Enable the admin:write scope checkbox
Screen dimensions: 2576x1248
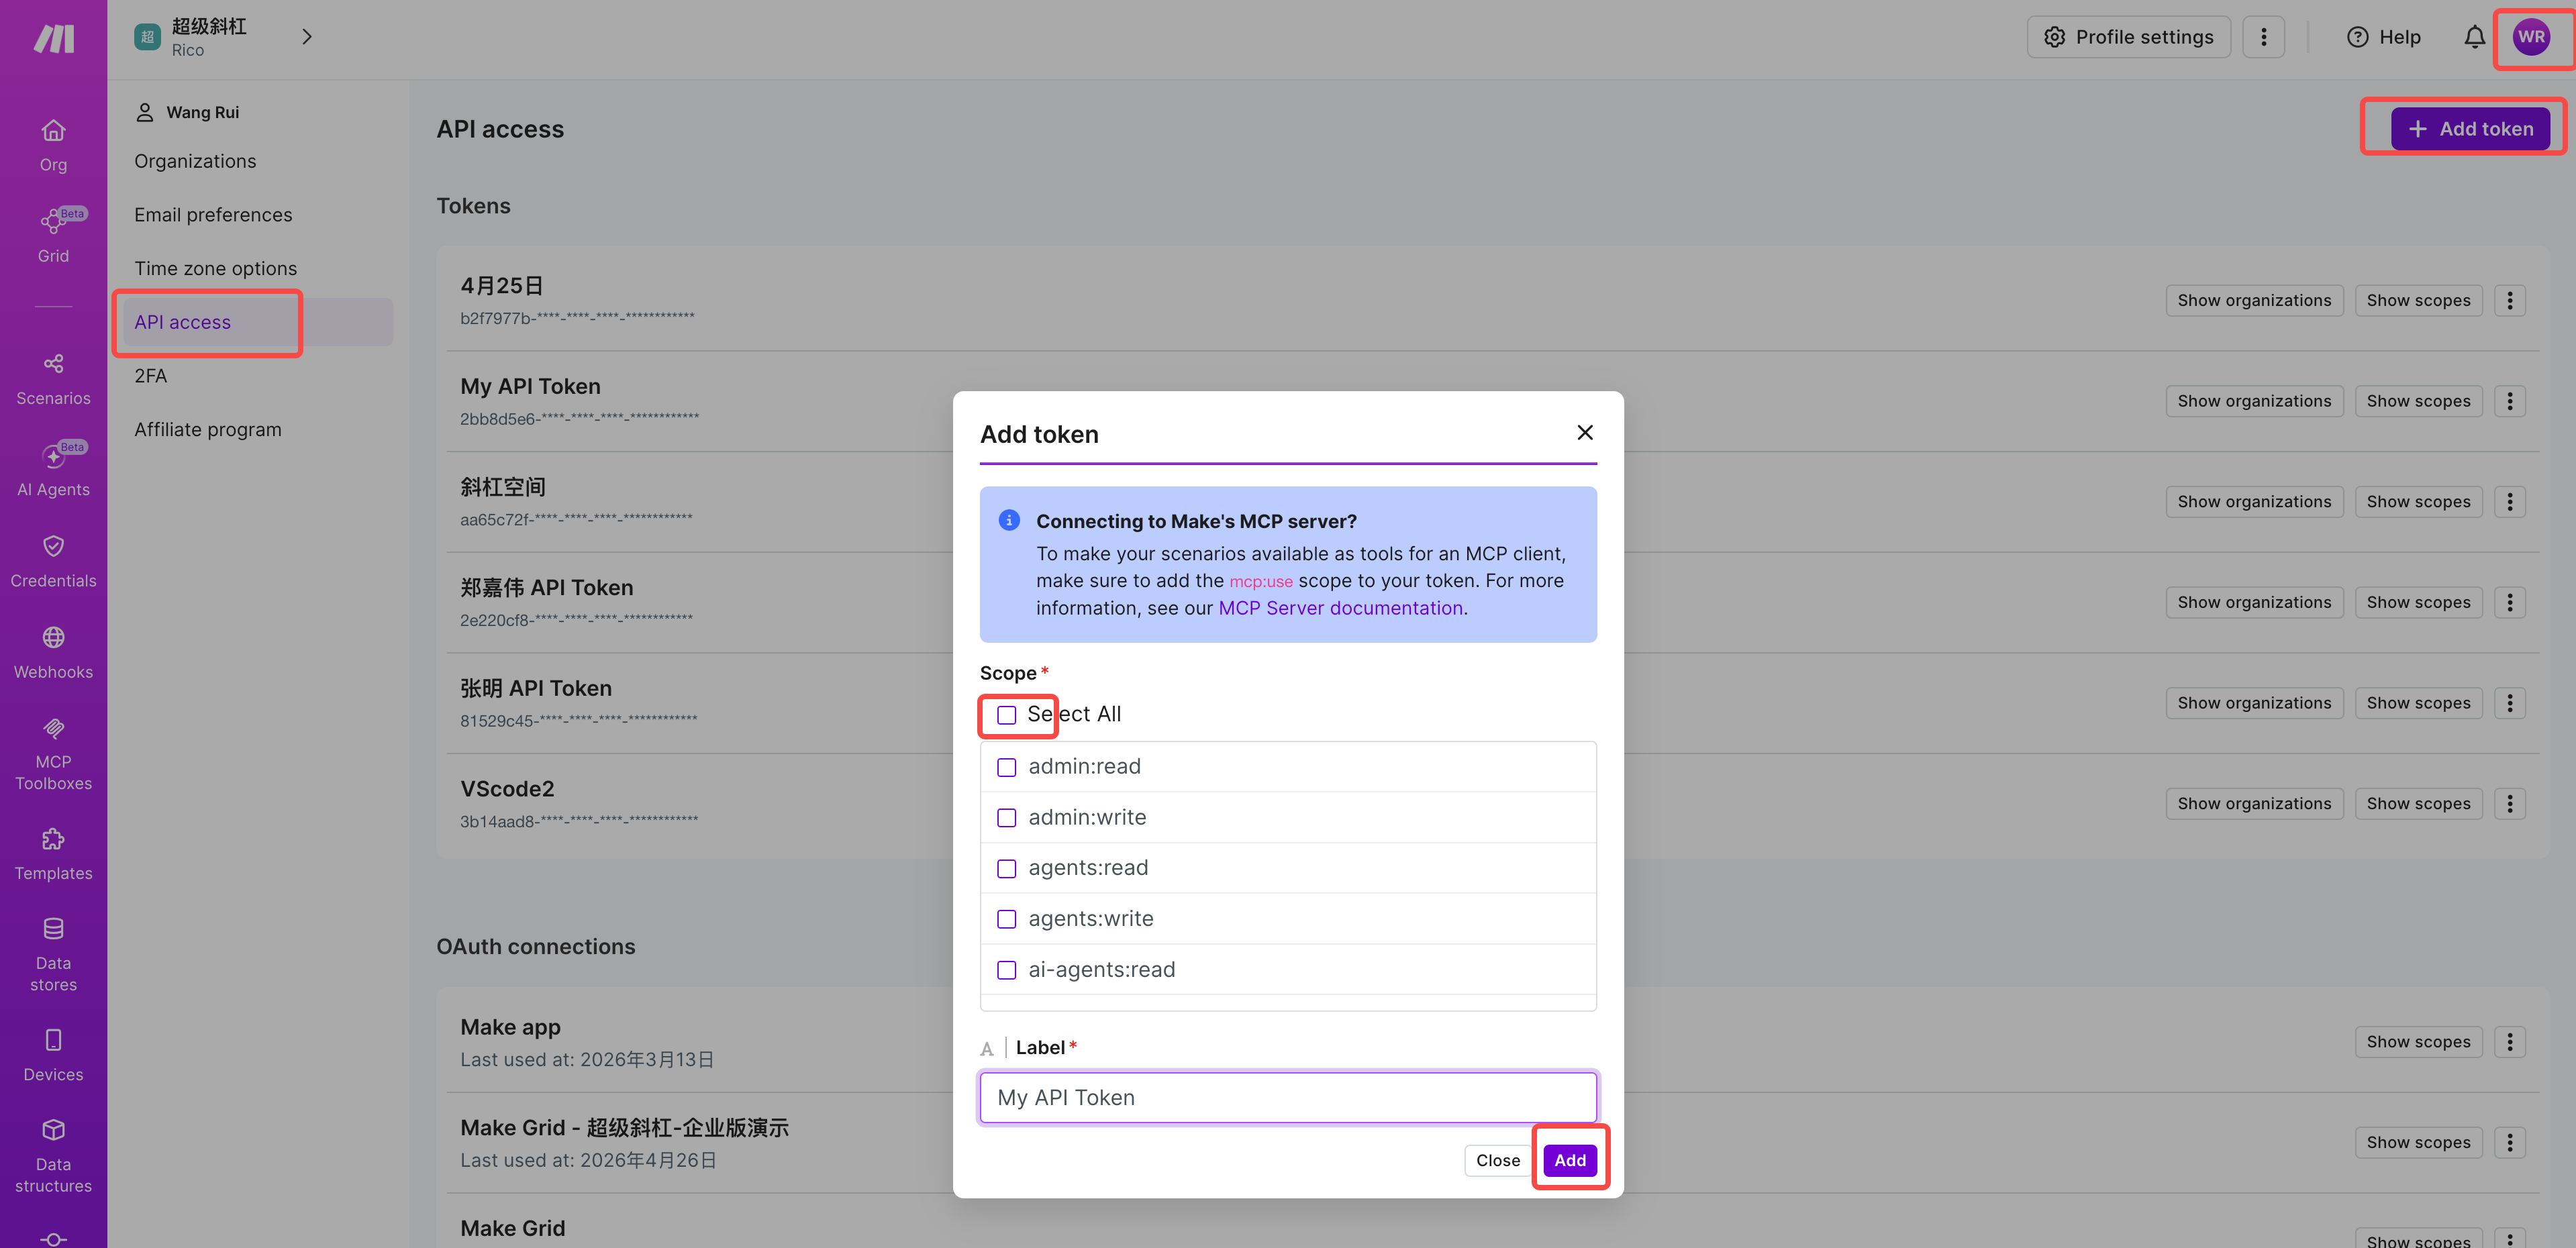[1006, 818]
